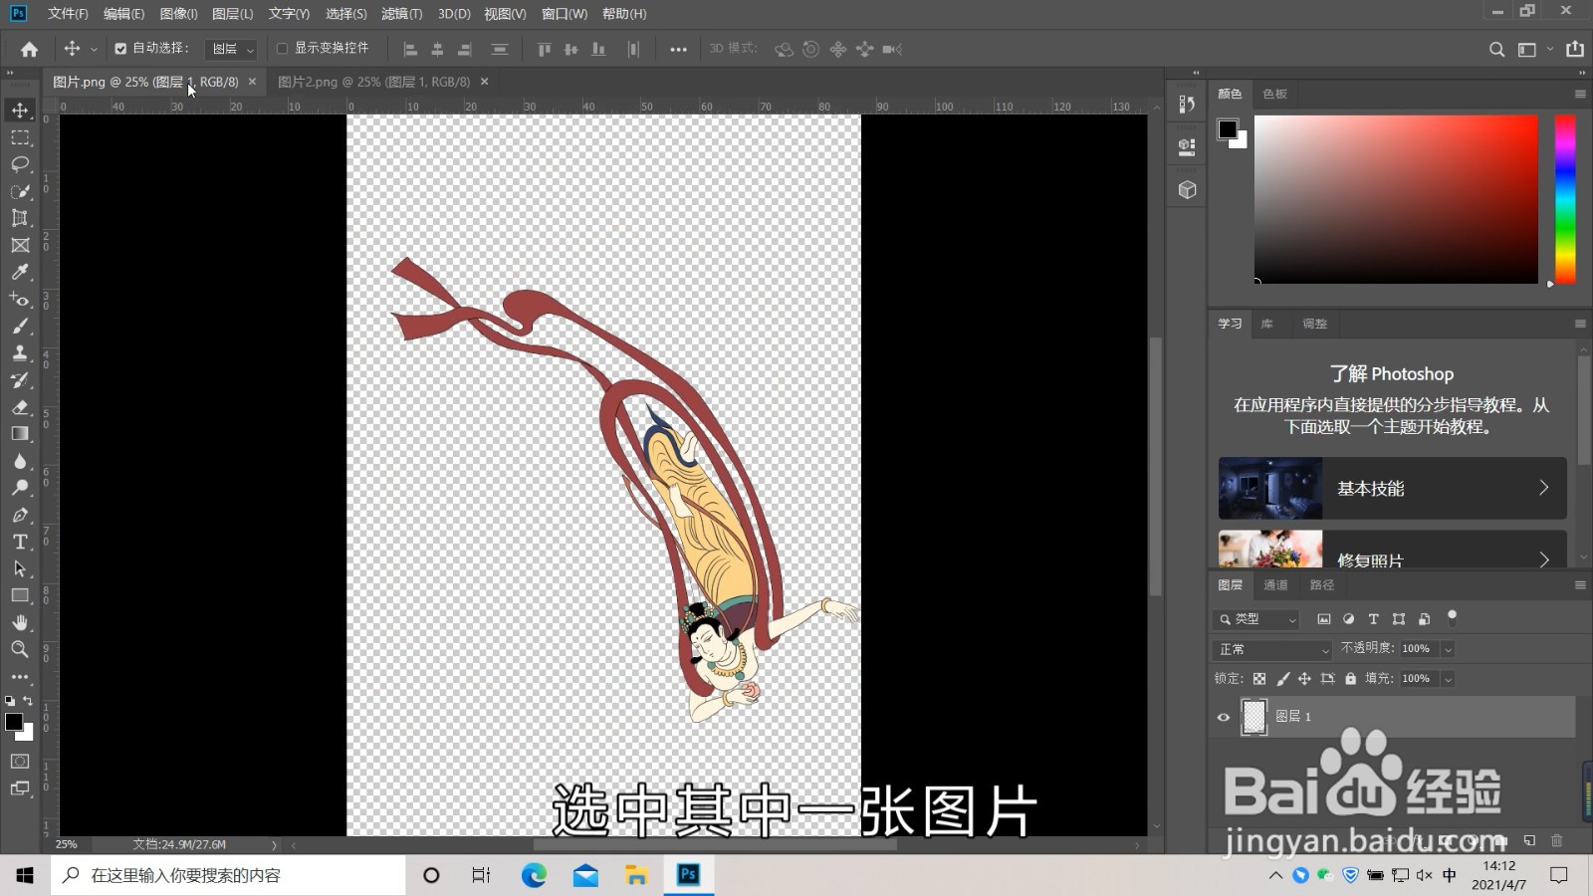The width and height of the screenshot is (1593, 896).
Task: Open the 图像(I) menu
Action: [179, 14]
